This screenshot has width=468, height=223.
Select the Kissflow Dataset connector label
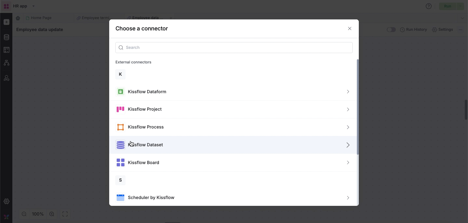(145, 145)
